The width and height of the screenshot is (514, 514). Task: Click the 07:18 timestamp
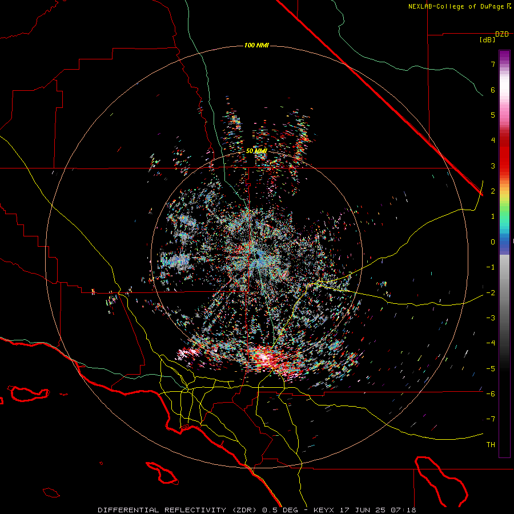click(404, 510)
